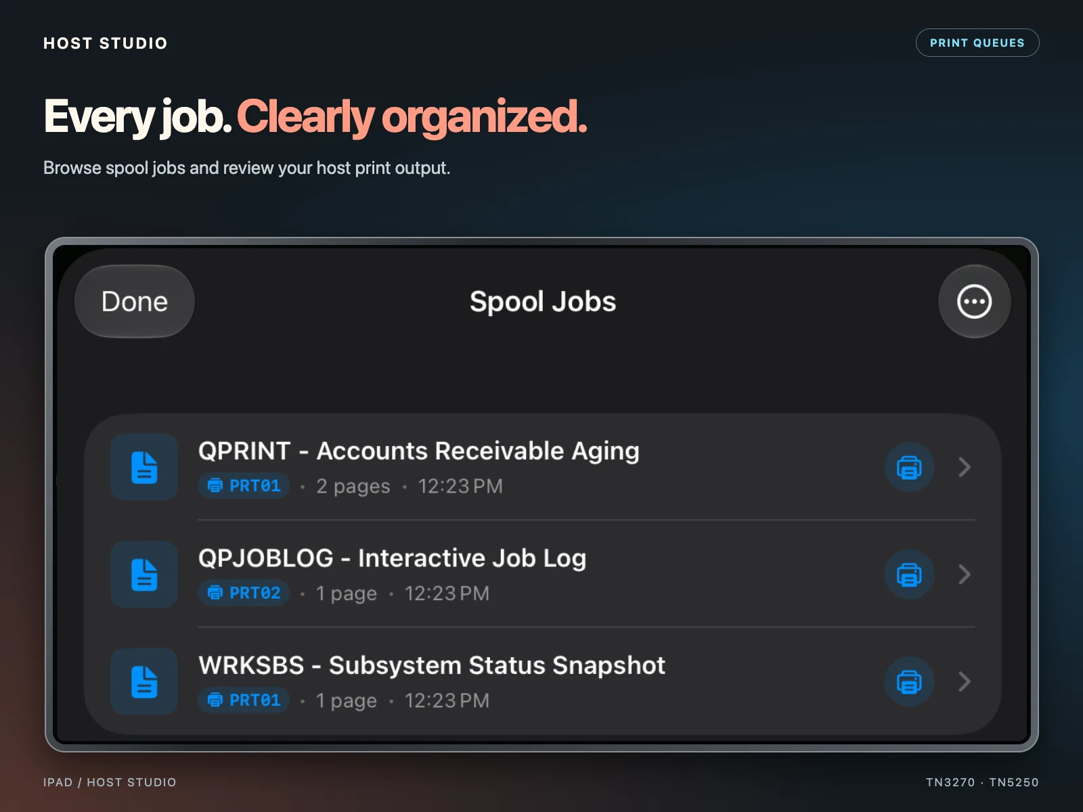Print the Subsystem Status Snapshot job
Screen dimensions: 1083x812
coord(909,681)
